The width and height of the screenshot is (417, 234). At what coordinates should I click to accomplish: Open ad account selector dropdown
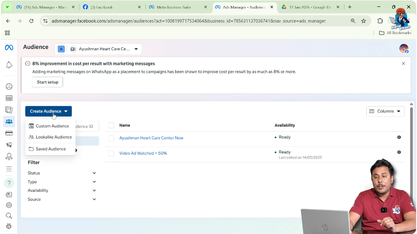tap(98, 49)
